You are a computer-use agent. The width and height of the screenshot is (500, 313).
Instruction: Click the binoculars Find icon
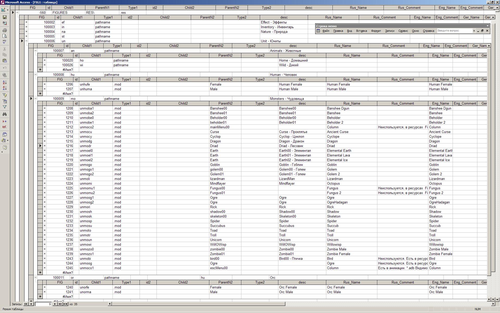[x=4, y=114]
